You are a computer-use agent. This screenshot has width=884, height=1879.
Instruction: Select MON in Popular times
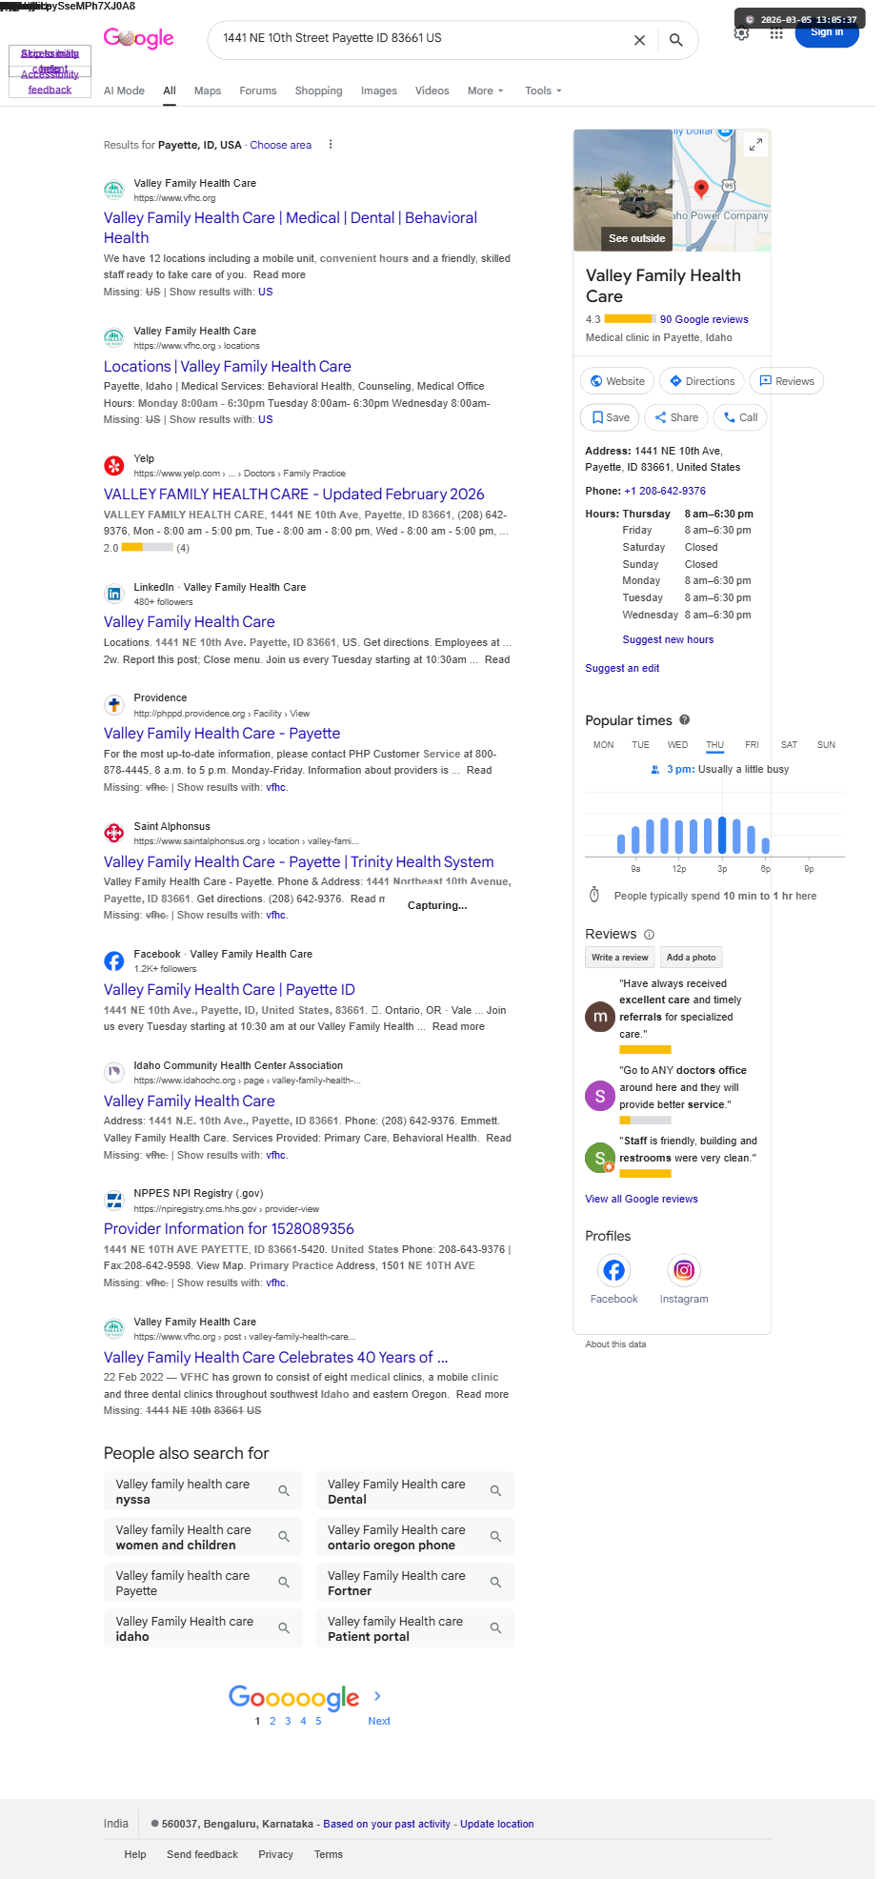[x=603, y=745]
